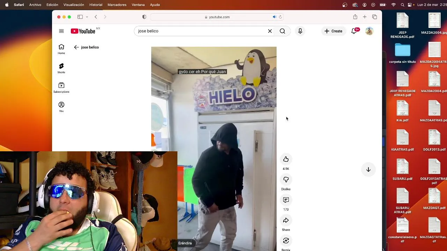Open the YouTube guide hamburger menu
The image size is (447, 251).
(x=61, y=31)
